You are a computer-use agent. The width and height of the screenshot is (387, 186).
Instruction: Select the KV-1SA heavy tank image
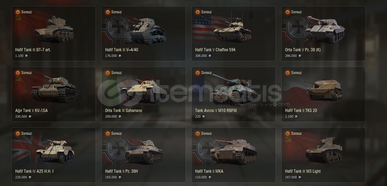click(x=54, y=89)
